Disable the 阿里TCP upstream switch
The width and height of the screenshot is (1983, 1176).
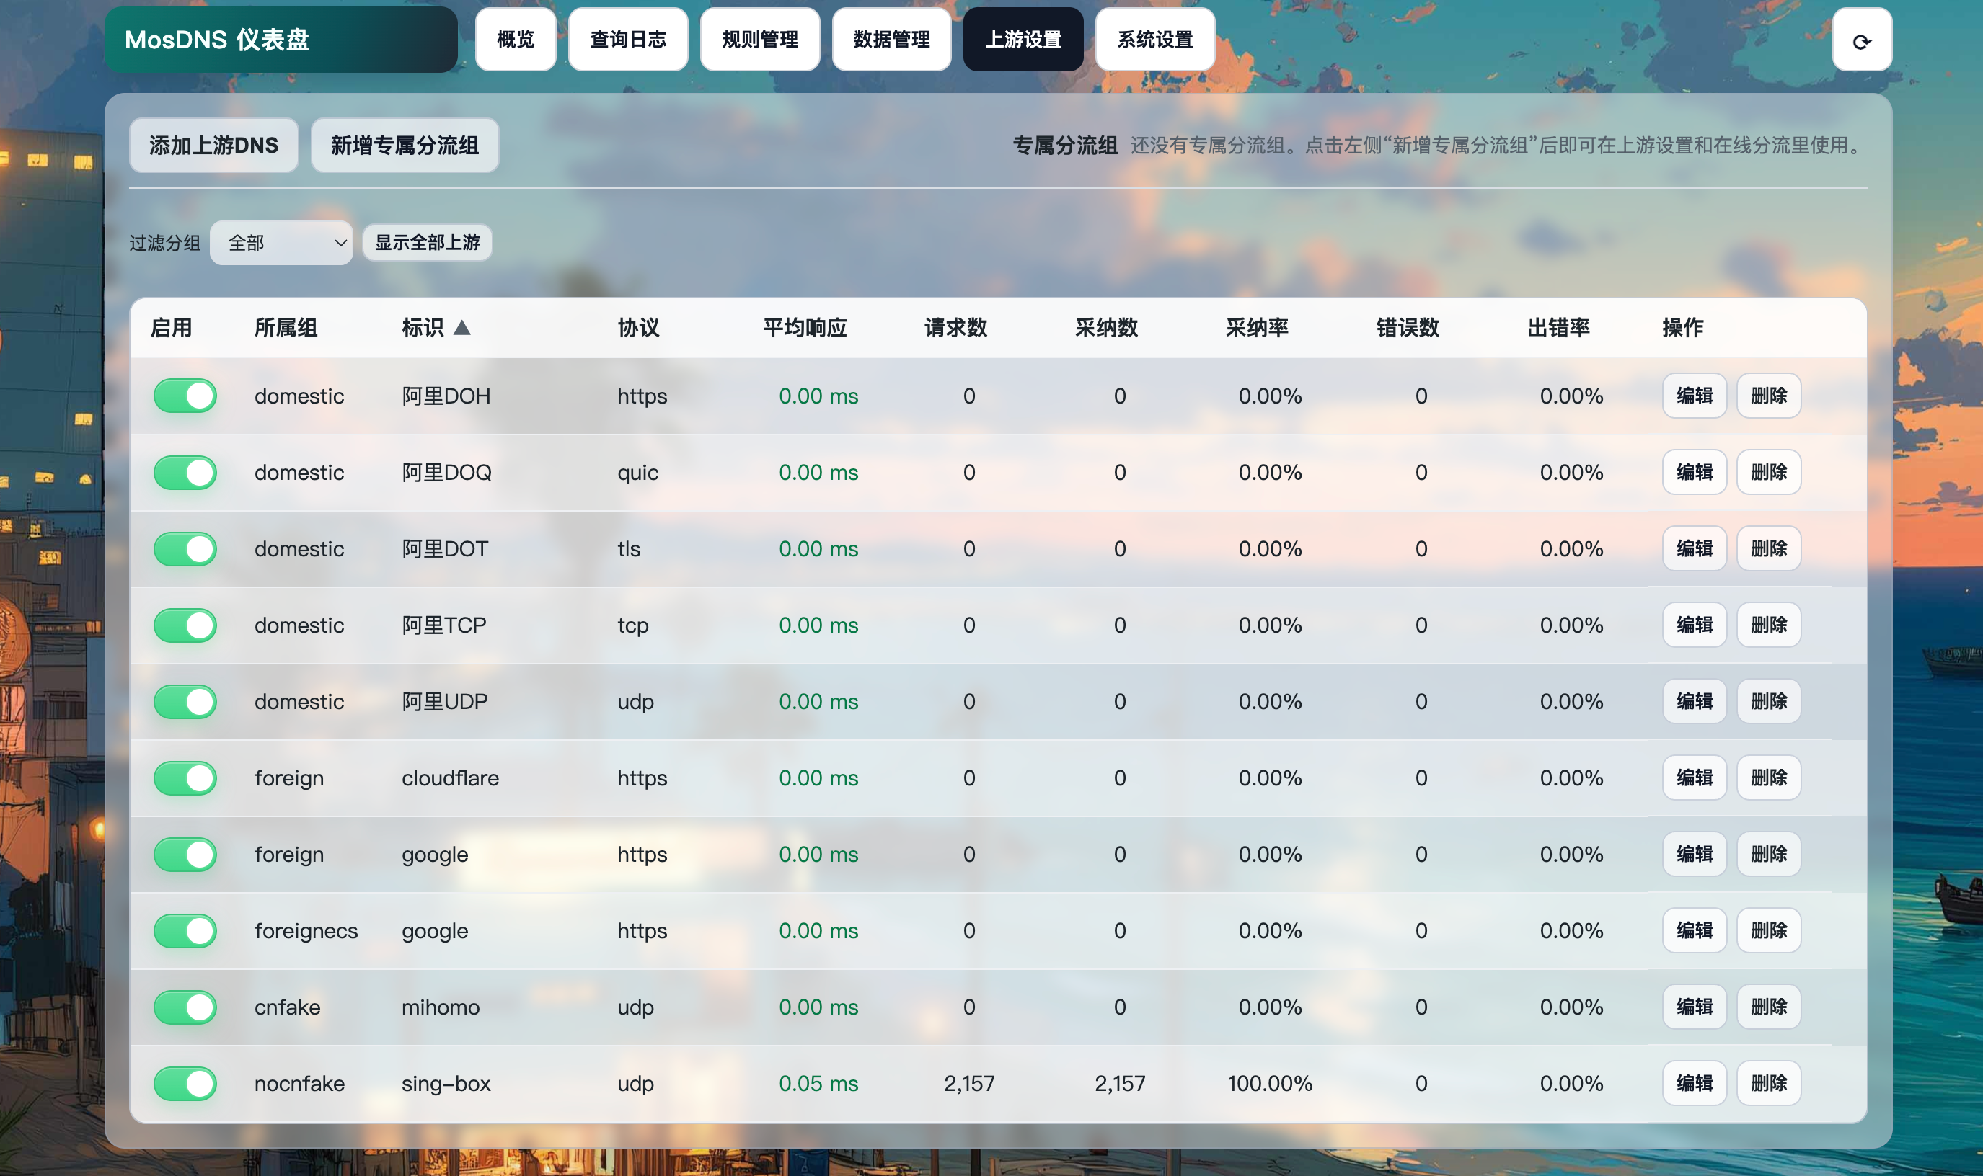tap(185, 625)
